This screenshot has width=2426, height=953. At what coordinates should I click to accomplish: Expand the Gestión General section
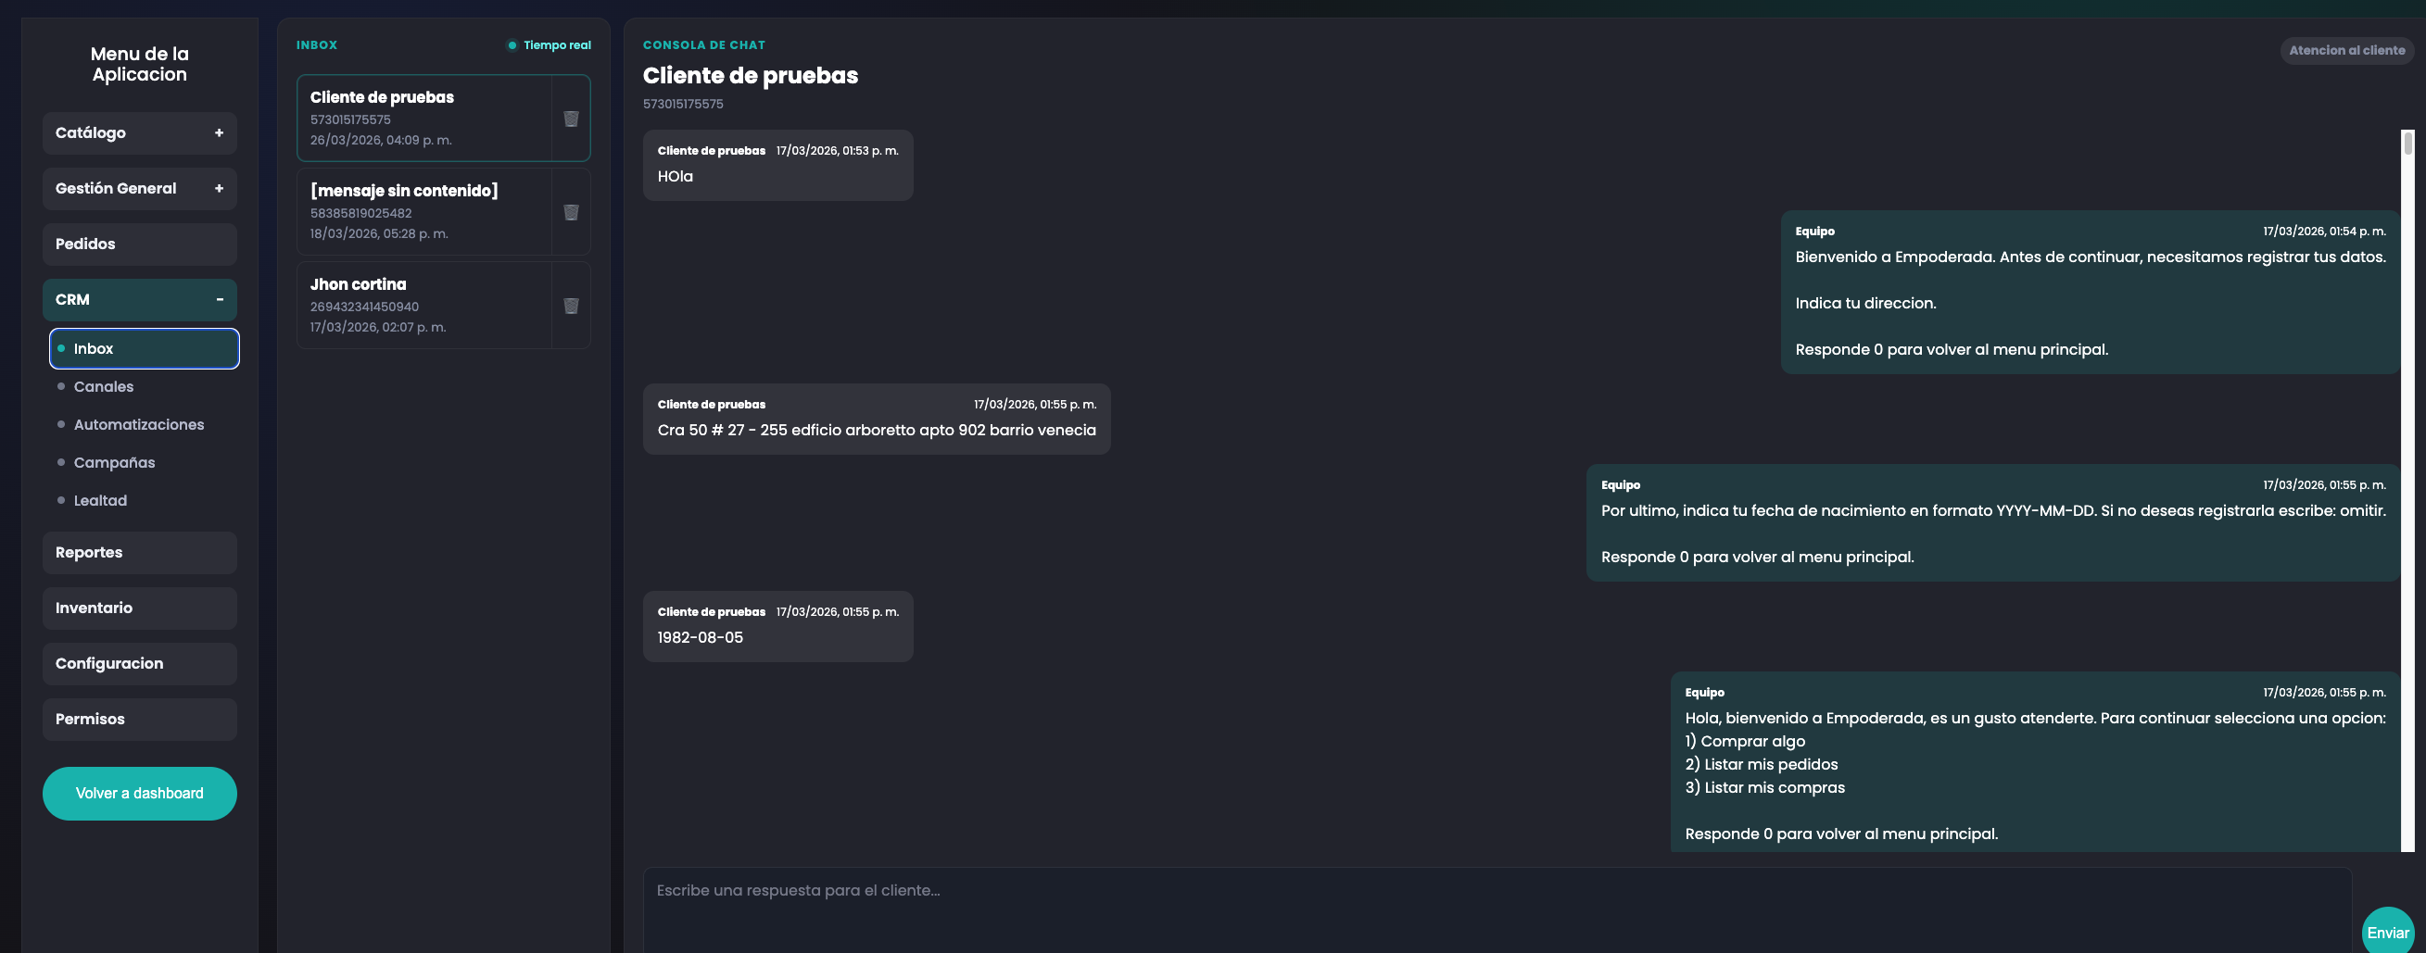point(139,188)
